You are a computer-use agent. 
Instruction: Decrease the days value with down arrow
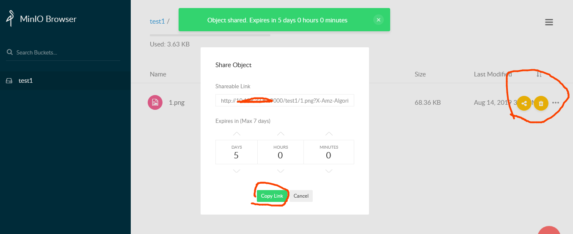coord(237,171)
